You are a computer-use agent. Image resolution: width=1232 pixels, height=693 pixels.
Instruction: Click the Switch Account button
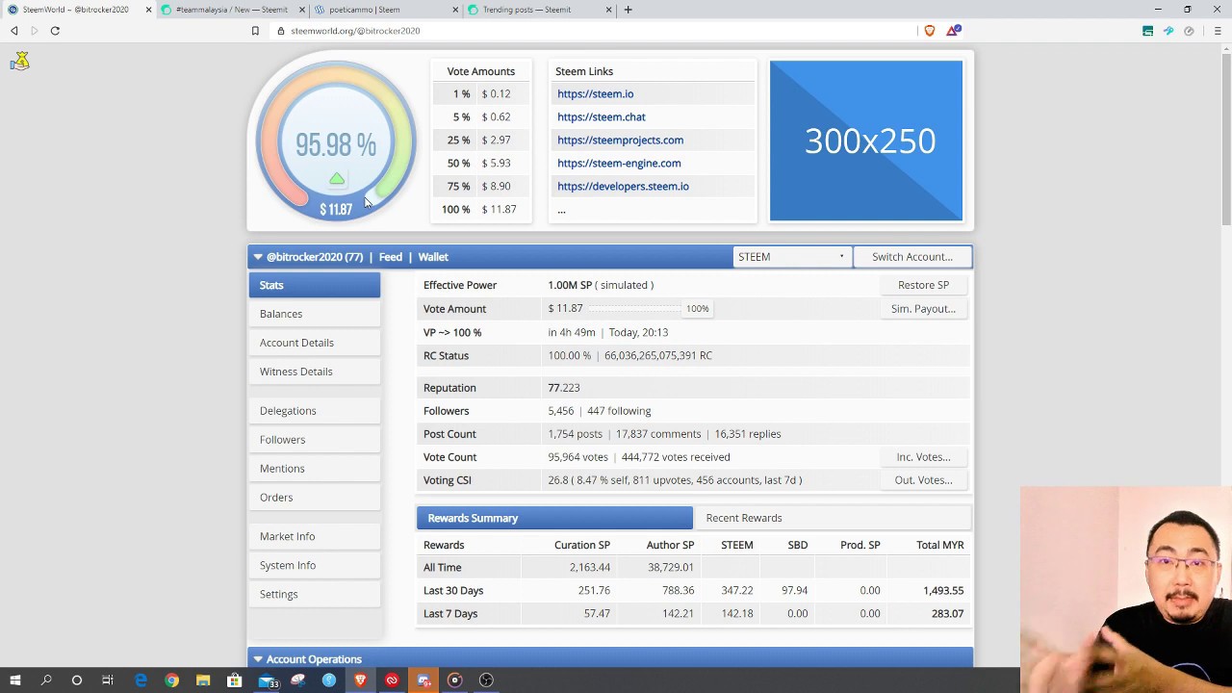pyautogui.click(x=912, y=257)
